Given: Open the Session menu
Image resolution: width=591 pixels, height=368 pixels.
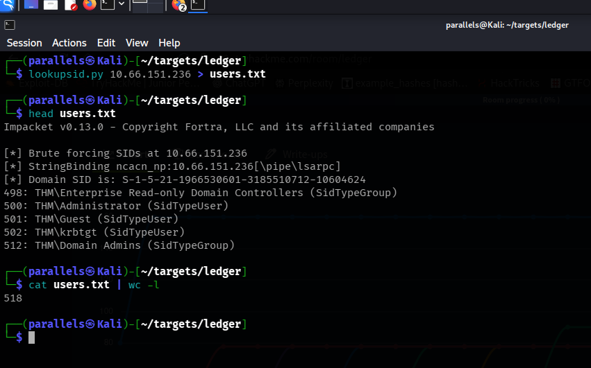Looking at the screenshot, I should coord(24,43).
